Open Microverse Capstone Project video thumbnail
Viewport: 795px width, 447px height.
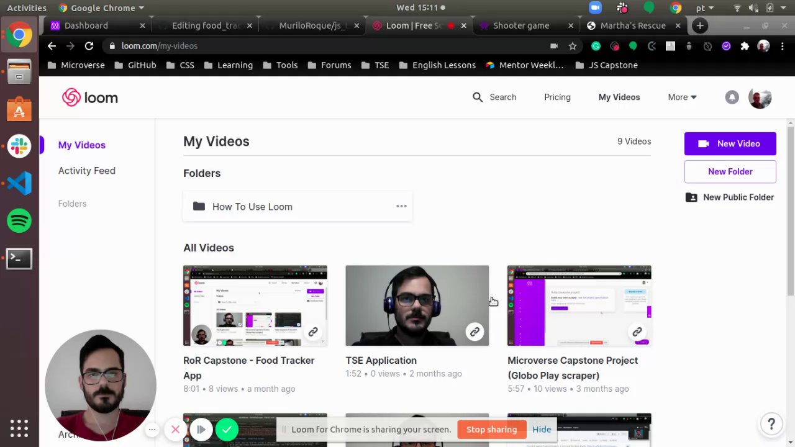(579, 305)
